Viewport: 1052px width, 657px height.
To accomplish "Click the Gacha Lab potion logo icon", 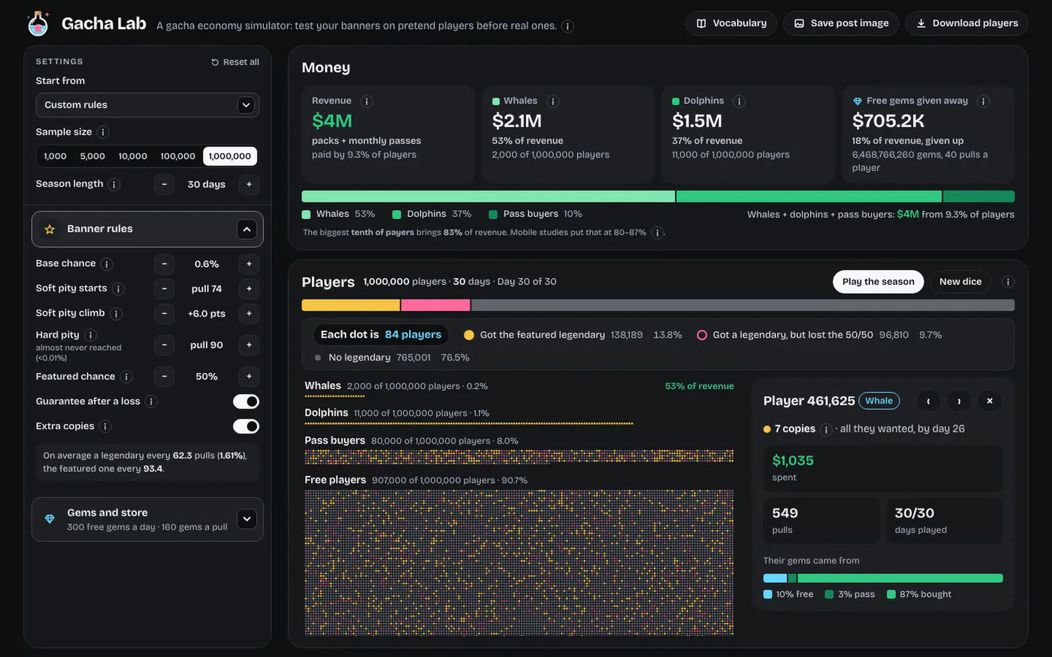I will pos(38,24).
